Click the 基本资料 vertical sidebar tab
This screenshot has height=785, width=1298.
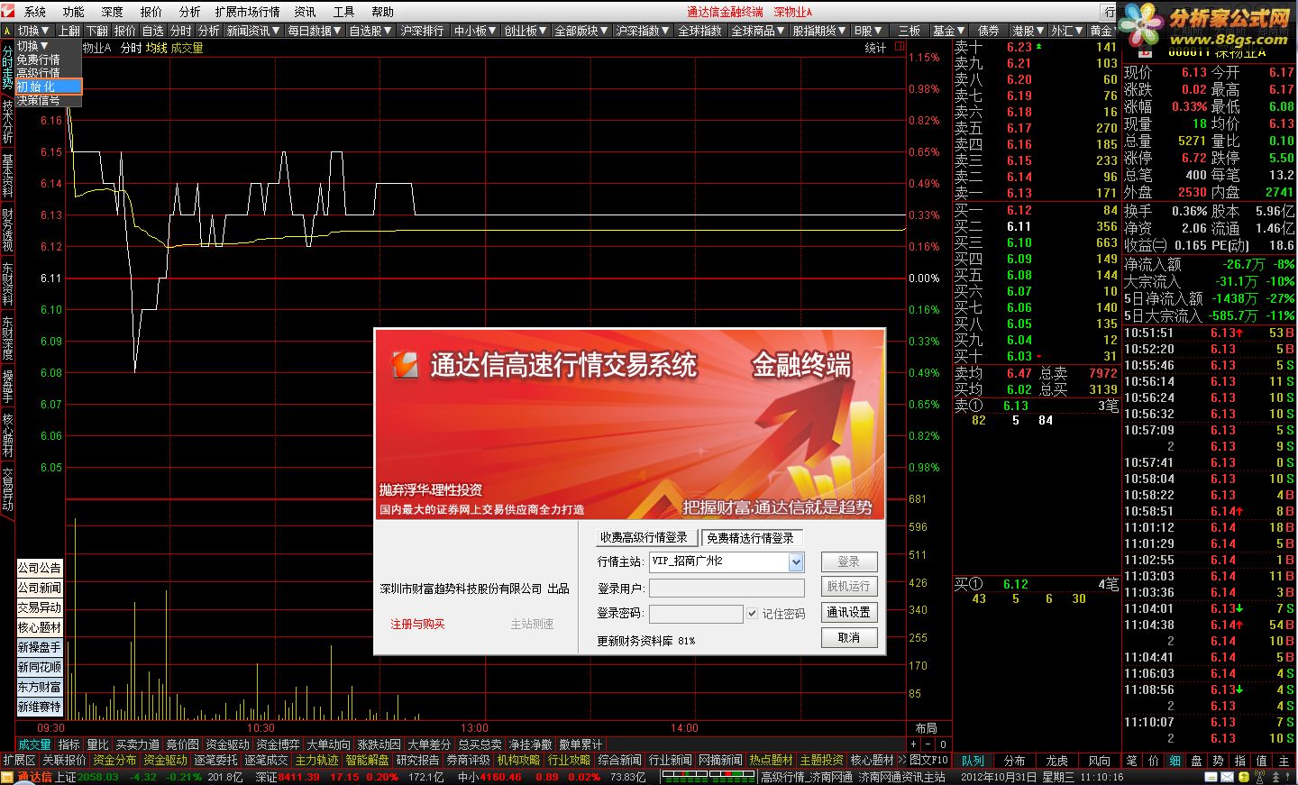click(7, 175)
